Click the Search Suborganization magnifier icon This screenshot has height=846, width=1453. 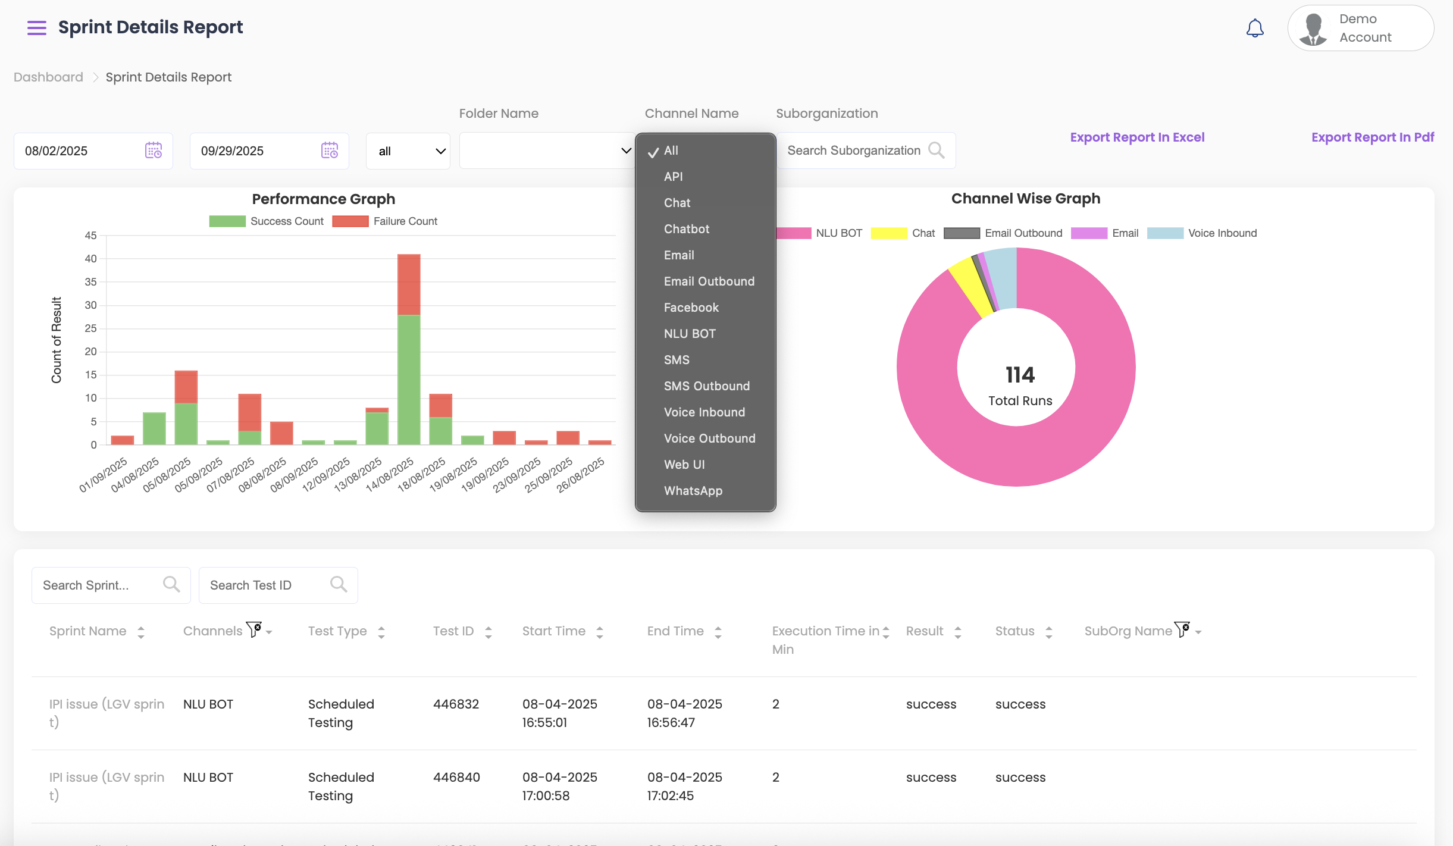point(937,151)
